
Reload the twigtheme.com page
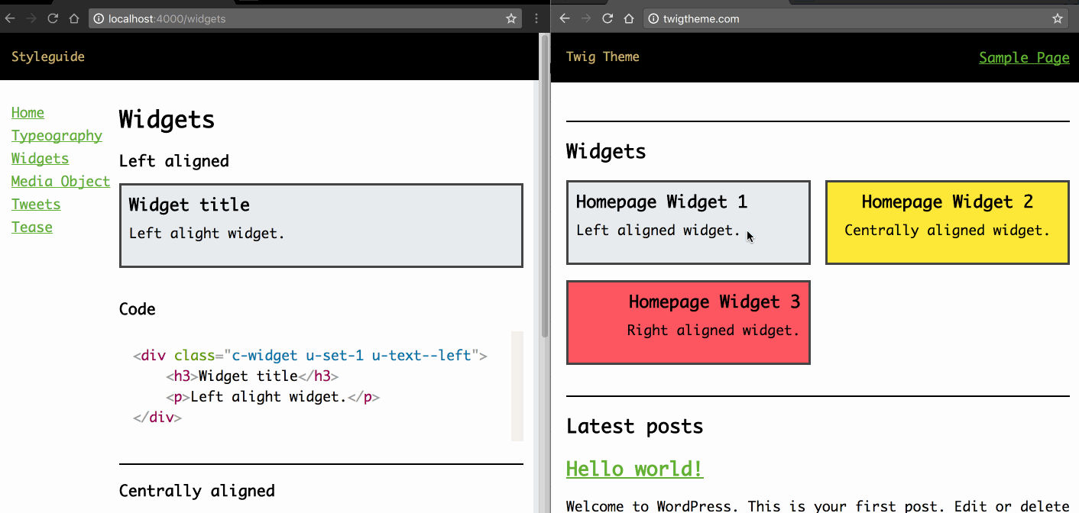pyautogui.click(x=608, y=18)
